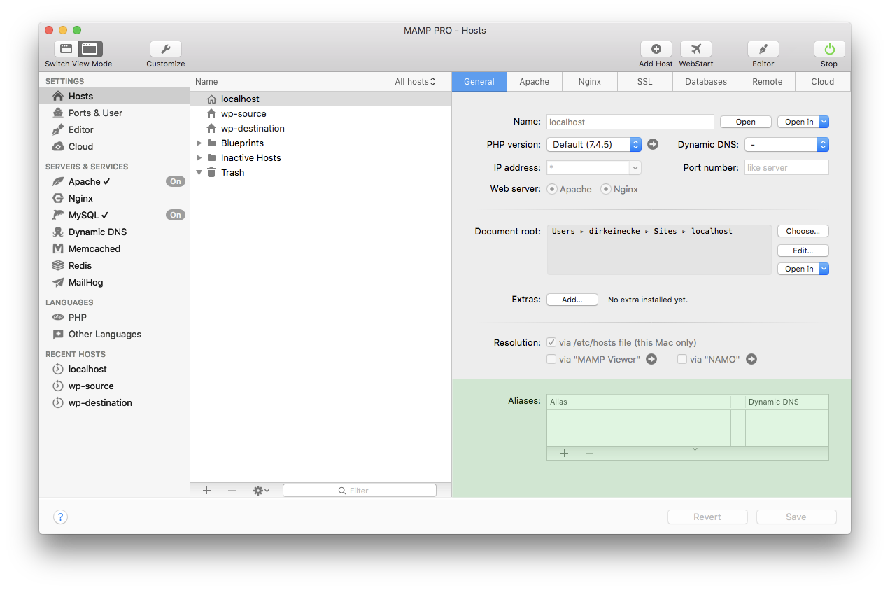Click Choose... document root button
Screen dimensions: 890x590
pyautogui.click(x=803, y=231)
